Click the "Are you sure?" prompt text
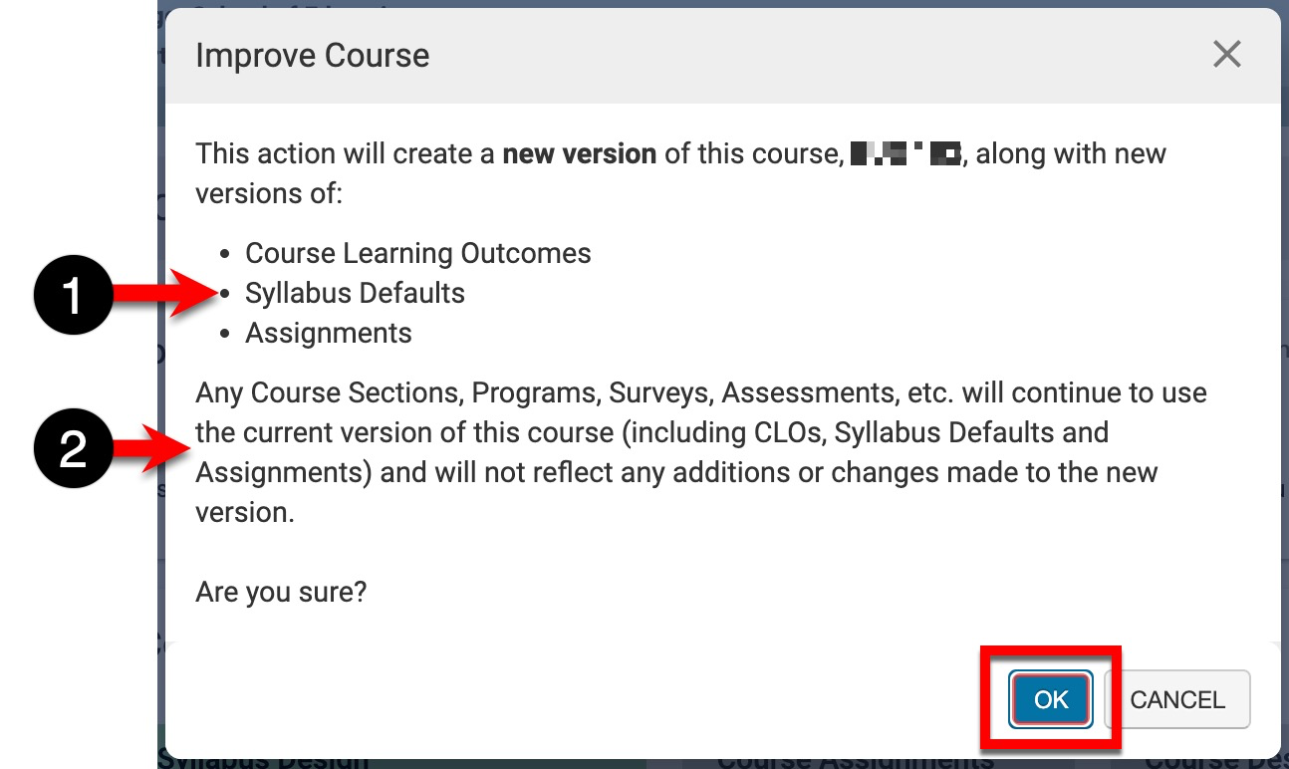Viewport: 1289px width, 769px height. pyautogui.click(x=281, y=592)
